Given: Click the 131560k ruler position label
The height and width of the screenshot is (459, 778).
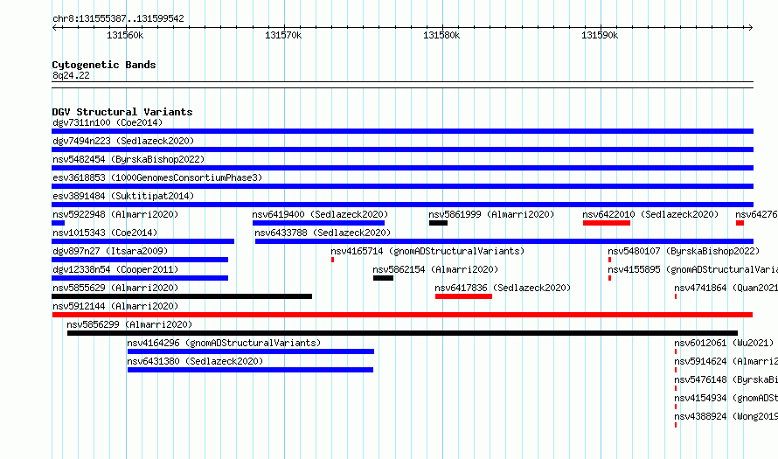Looking at the screenshot, I should coord(125,35).
